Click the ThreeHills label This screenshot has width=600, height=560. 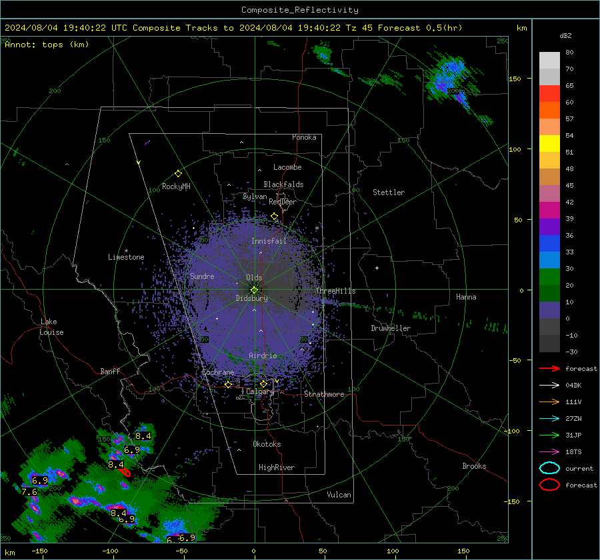335,291
